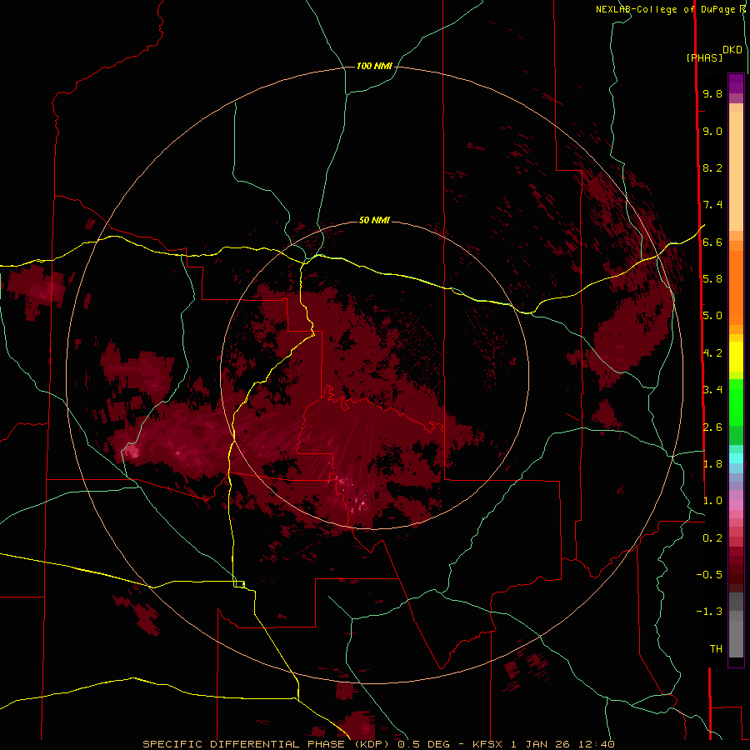
Task: Click the 8.2 scale value
Action: point(712,167)
